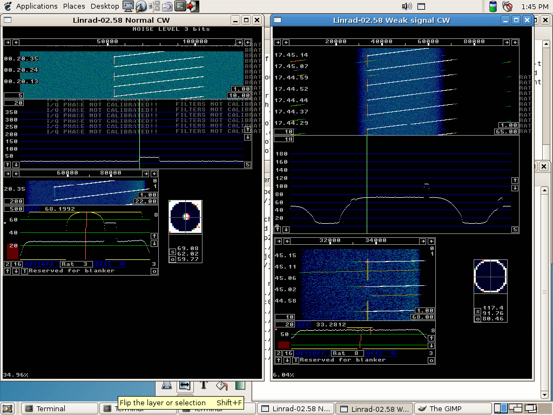Click the Normal CW polarization circle display

(186, 217)
